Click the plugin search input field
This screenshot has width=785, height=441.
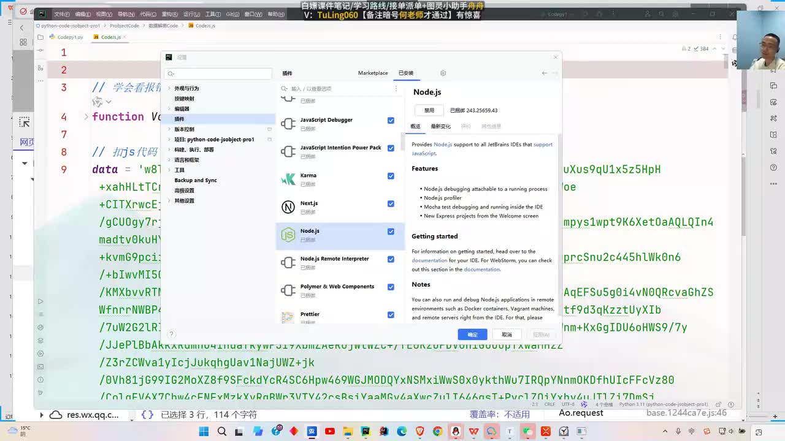click(x=336, y=89)
